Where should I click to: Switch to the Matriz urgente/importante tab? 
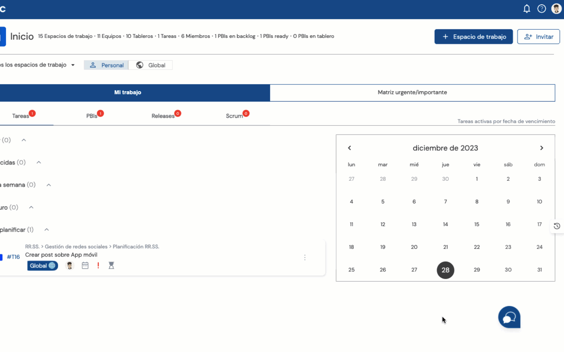click(x=412, y=93)
